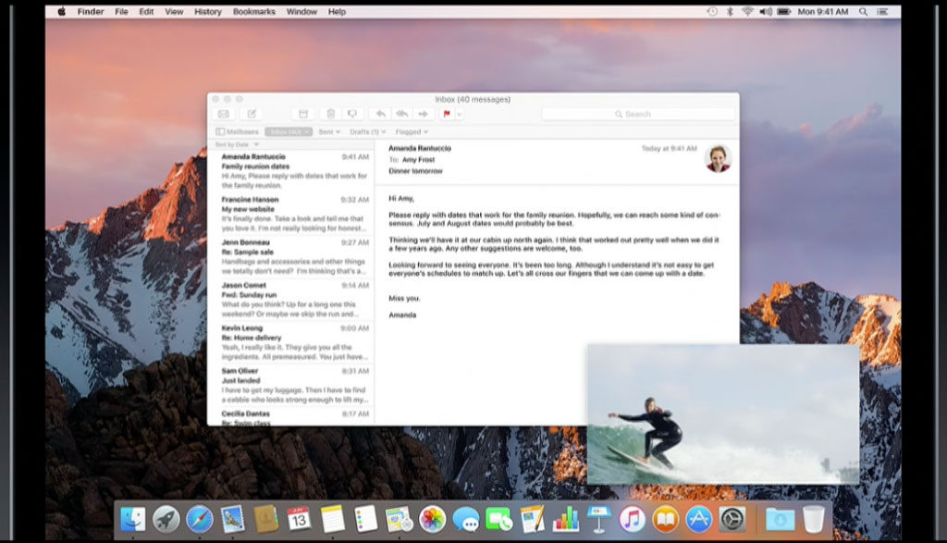Open the Sort by Date menu
This screenshot has width=947, height=543.
pyautogui.click(x=236, y=144)
